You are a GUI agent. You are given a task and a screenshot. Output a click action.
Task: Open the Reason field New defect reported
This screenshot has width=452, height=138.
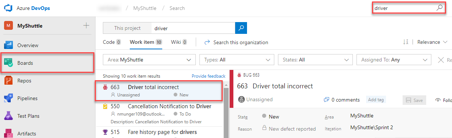(x=289, y=129)
